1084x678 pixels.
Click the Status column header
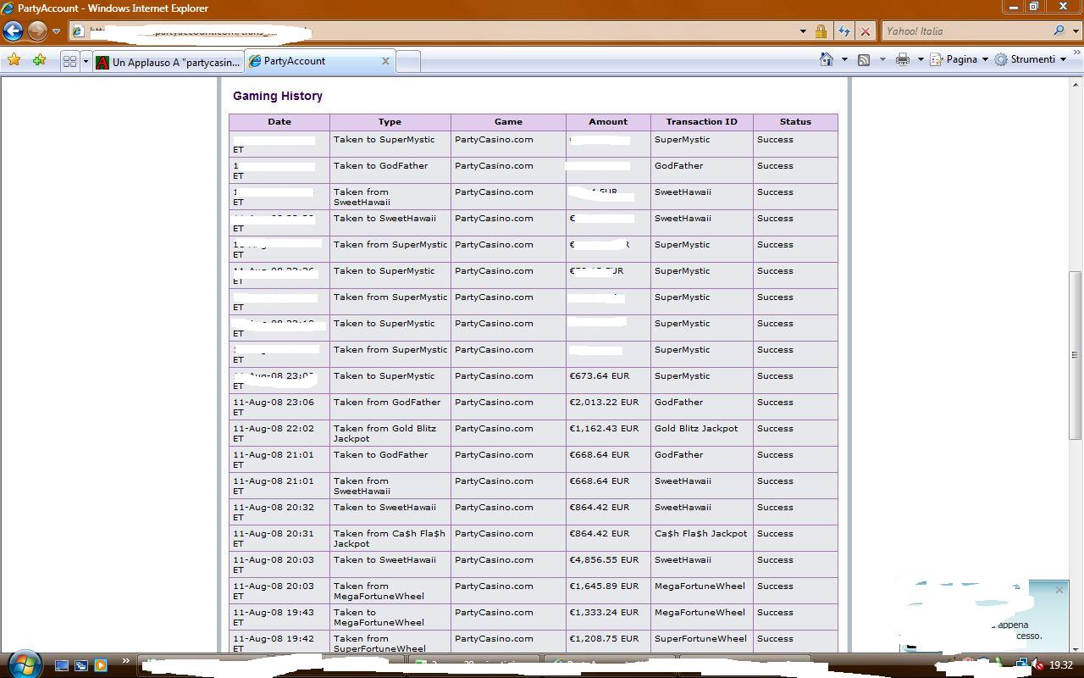tap(795, 122)
